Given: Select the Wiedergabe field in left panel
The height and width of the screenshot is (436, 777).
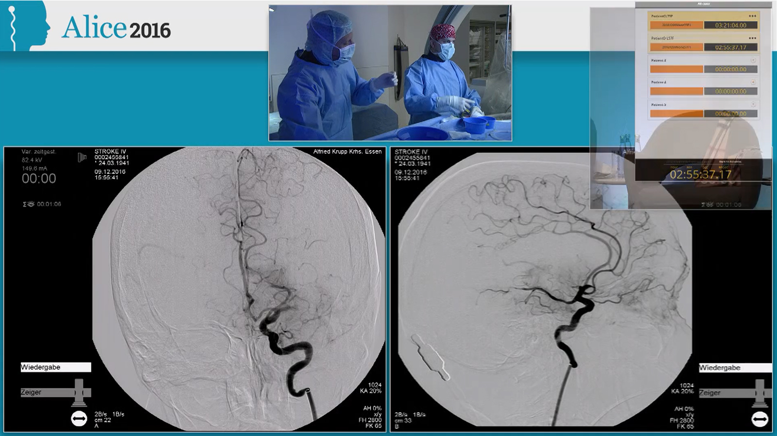Looking at the screenshot, I should pyautogui.click(x=55, y=367).
